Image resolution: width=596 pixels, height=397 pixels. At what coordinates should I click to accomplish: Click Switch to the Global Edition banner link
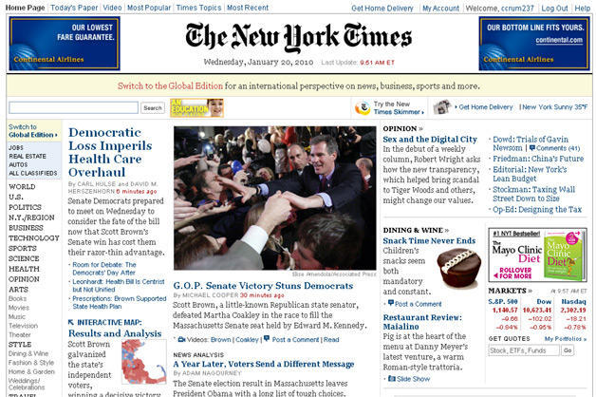click(170, 85)
